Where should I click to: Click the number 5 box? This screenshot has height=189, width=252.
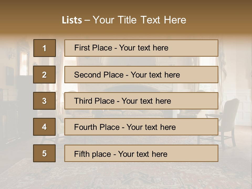(x=44, y=153)
